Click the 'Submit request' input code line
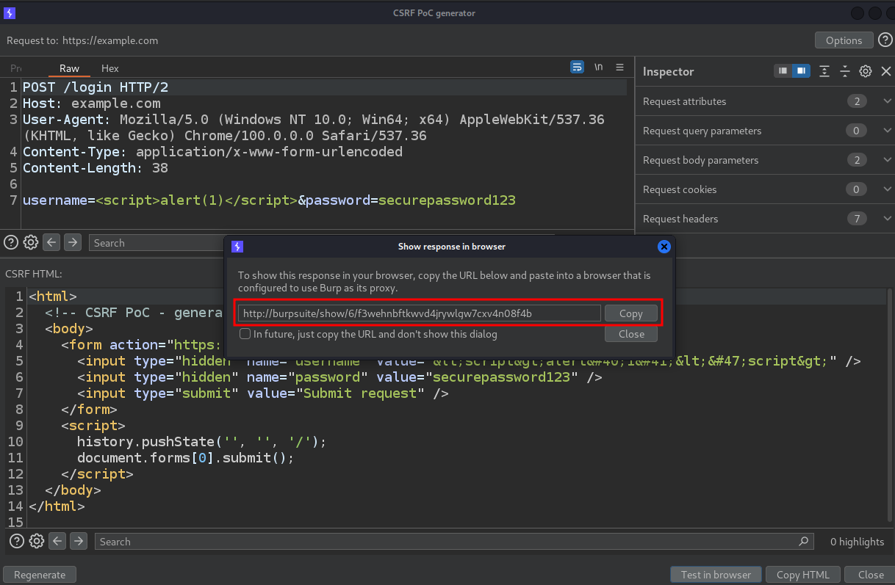This screenshot has width=895, height=585. coord(262,393)
